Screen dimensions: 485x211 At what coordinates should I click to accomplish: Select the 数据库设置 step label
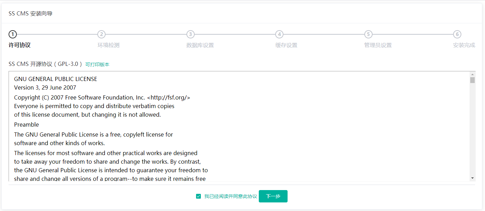(x=200, y=45)
